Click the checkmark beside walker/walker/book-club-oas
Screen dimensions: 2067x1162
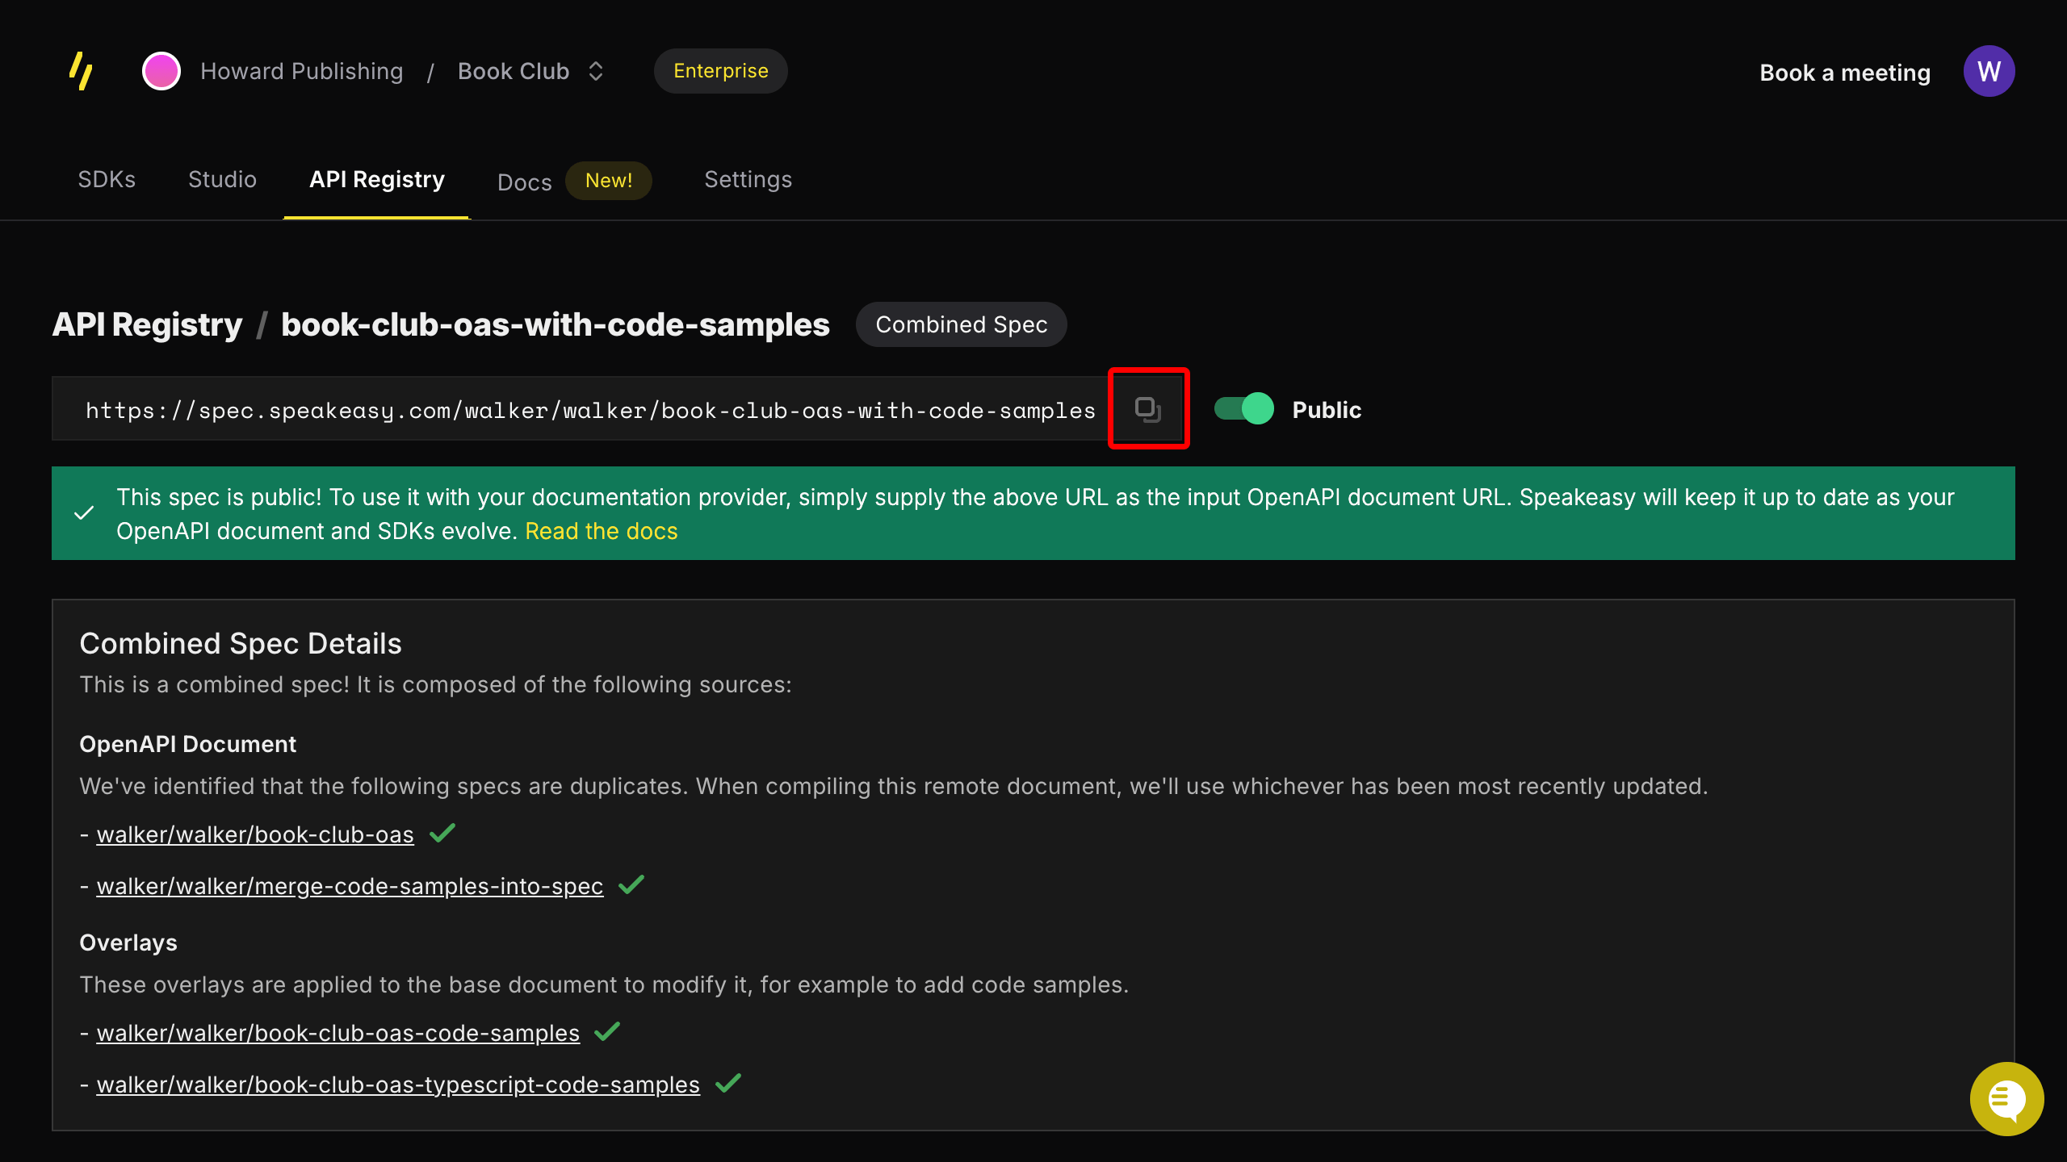(x=442, y=834)
